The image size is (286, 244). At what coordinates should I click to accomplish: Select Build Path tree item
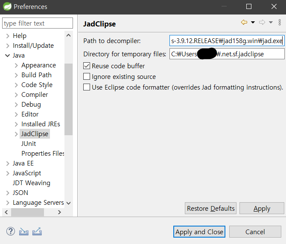(36, 75)
